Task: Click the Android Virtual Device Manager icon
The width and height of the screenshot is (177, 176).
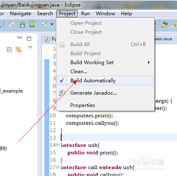Action: click(x=32, y=24)
